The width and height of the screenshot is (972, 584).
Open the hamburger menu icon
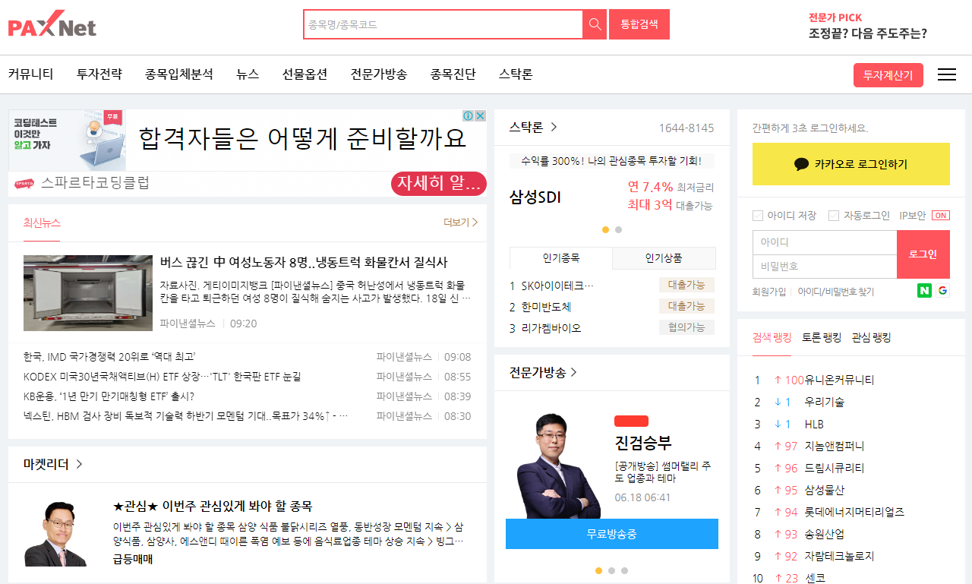coord(947,74)
